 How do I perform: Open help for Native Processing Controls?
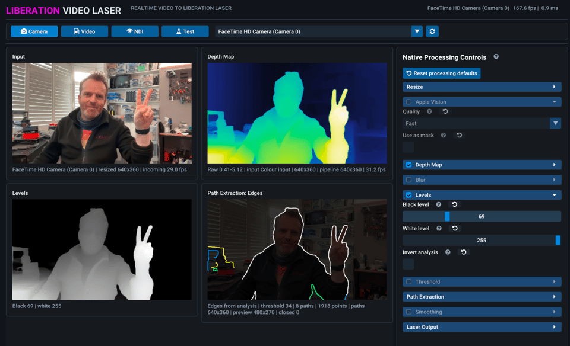click(496, 56)
